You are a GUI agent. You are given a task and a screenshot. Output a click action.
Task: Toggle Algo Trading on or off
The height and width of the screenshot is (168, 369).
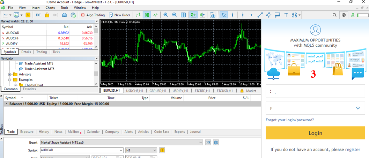coord(93,15)
